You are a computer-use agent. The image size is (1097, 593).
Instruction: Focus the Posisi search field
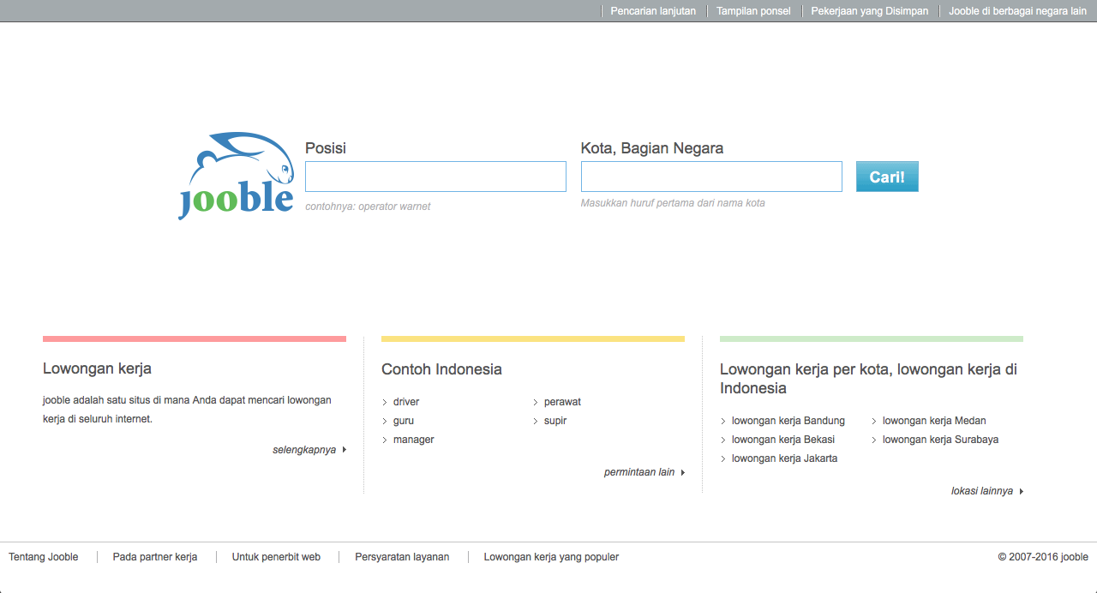click(435, 177)
